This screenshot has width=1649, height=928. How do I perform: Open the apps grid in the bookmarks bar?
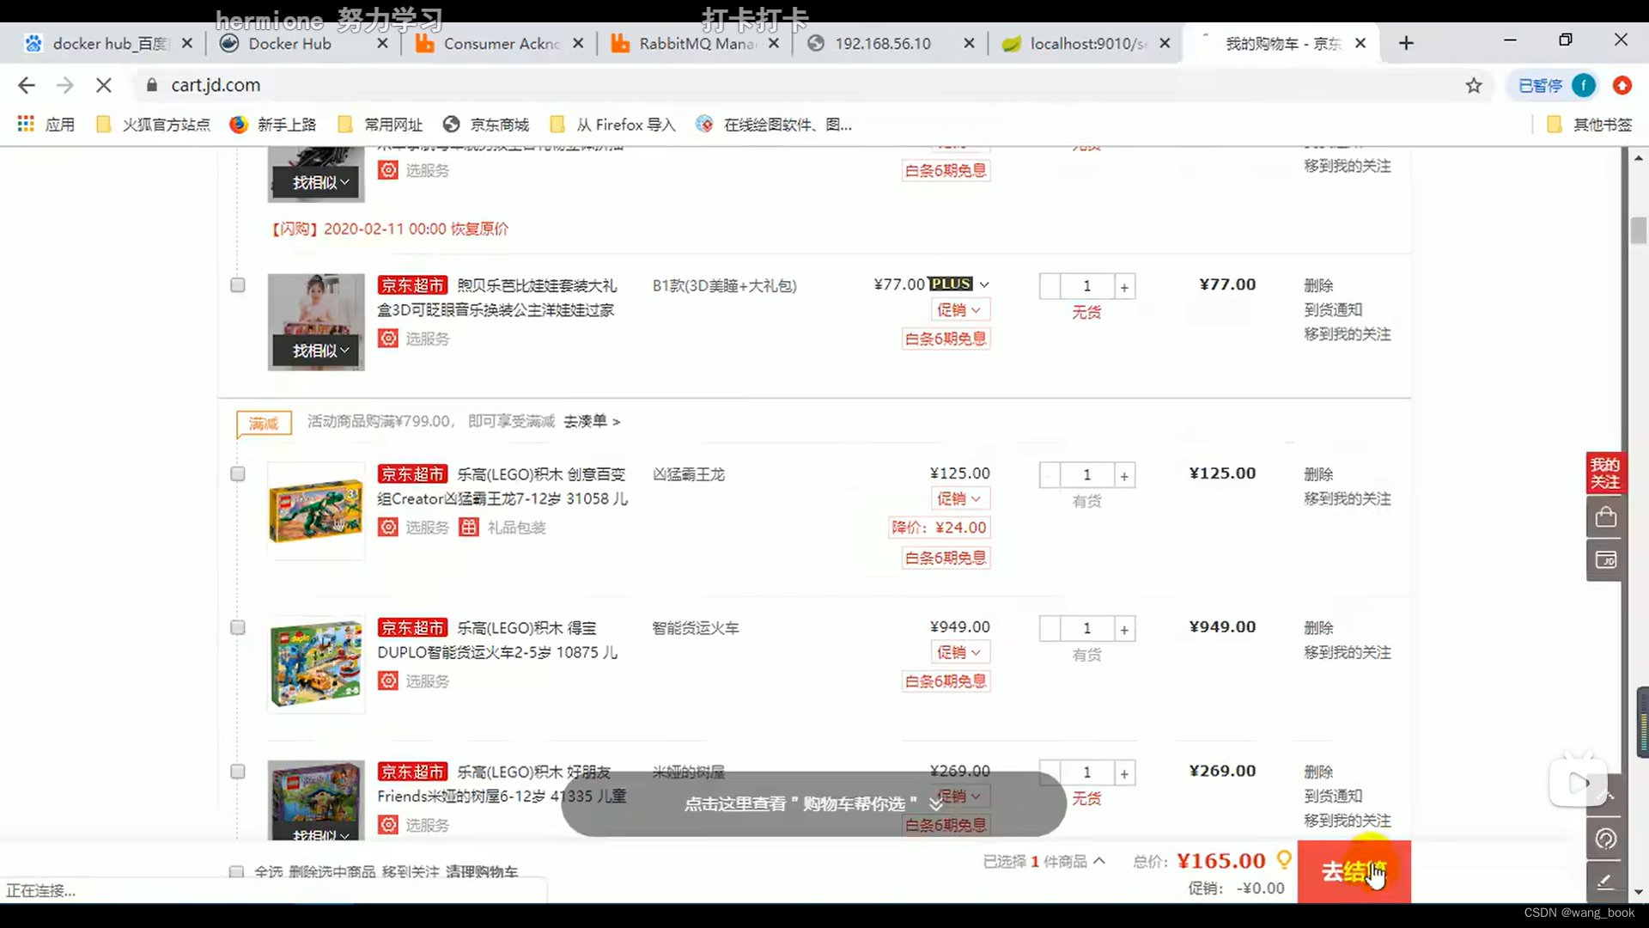[26, 125]
